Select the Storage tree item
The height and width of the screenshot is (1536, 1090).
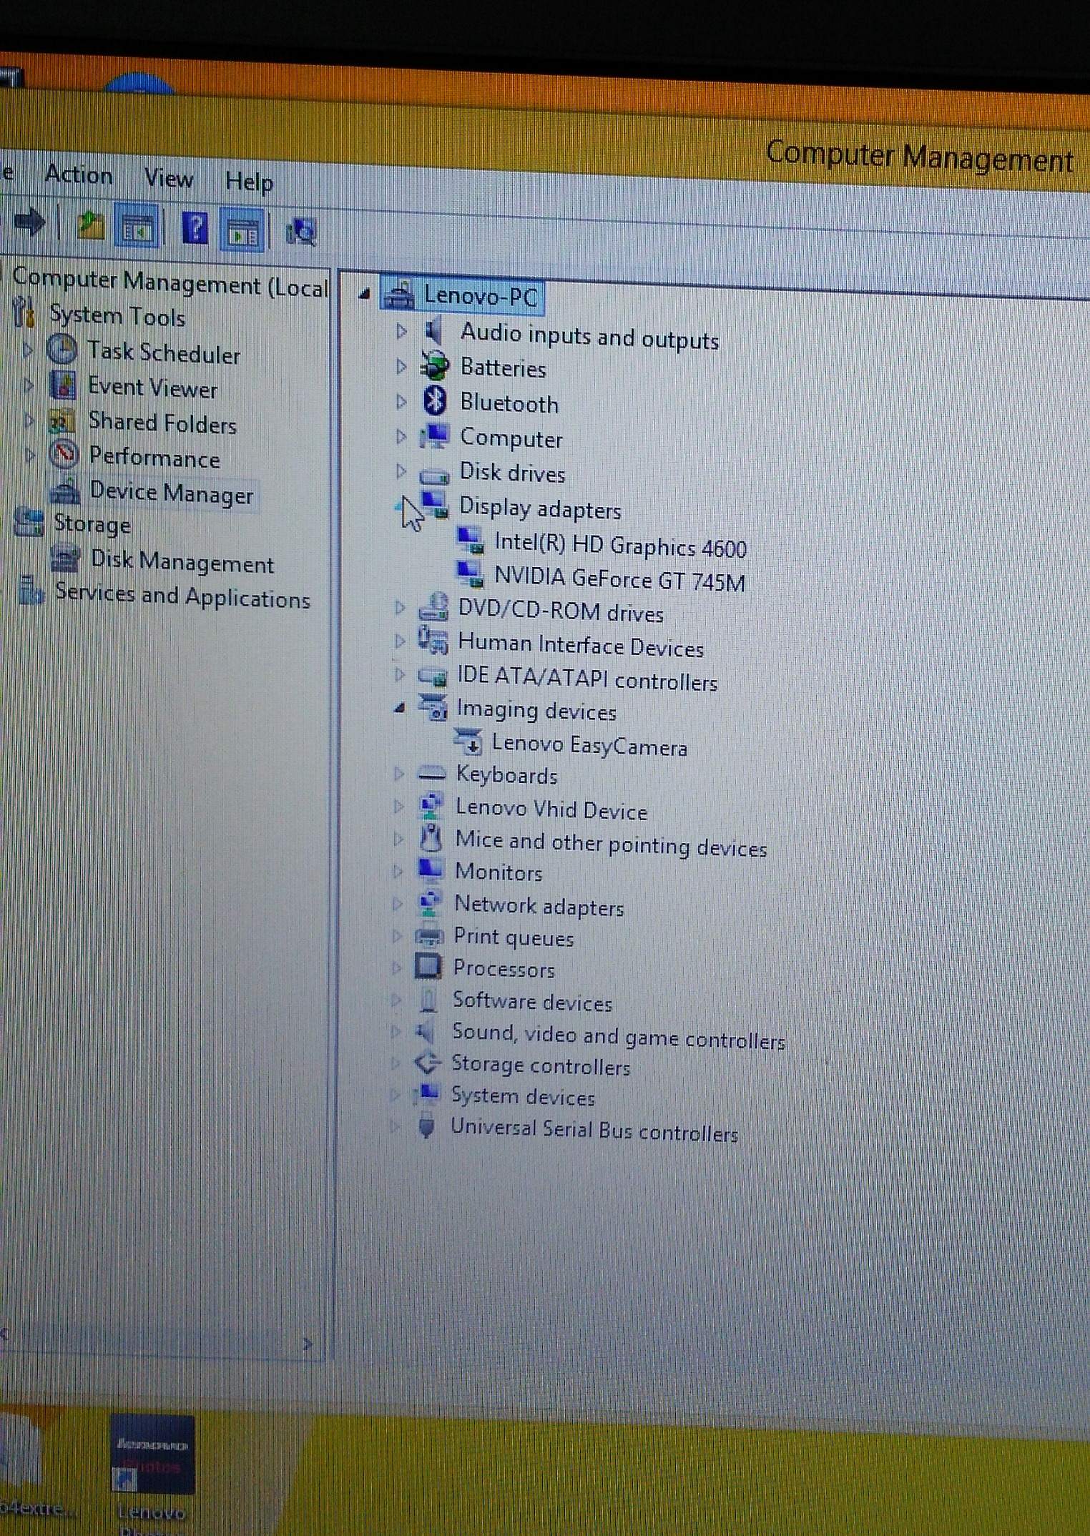pyautogui.click(x=92, y=525)
